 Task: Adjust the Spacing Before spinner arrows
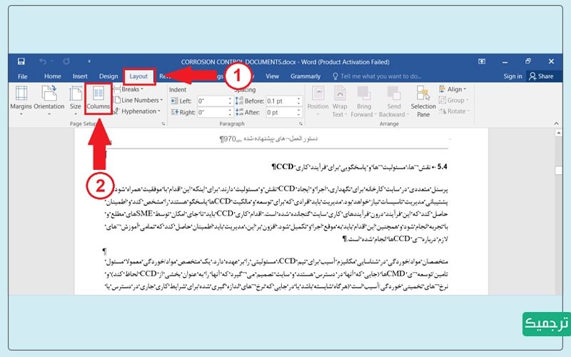pos(298,101)
